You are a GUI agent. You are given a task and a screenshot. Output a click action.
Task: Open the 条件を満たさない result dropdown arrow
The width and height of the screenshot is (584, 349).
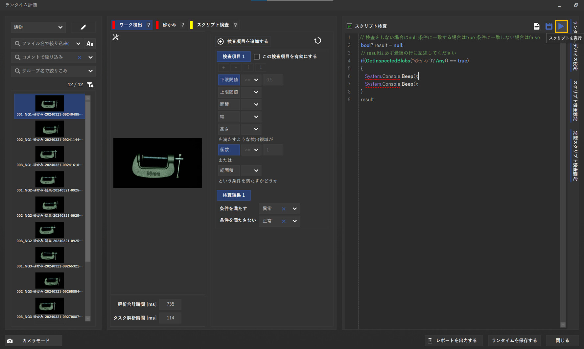[x=294, y=221]
